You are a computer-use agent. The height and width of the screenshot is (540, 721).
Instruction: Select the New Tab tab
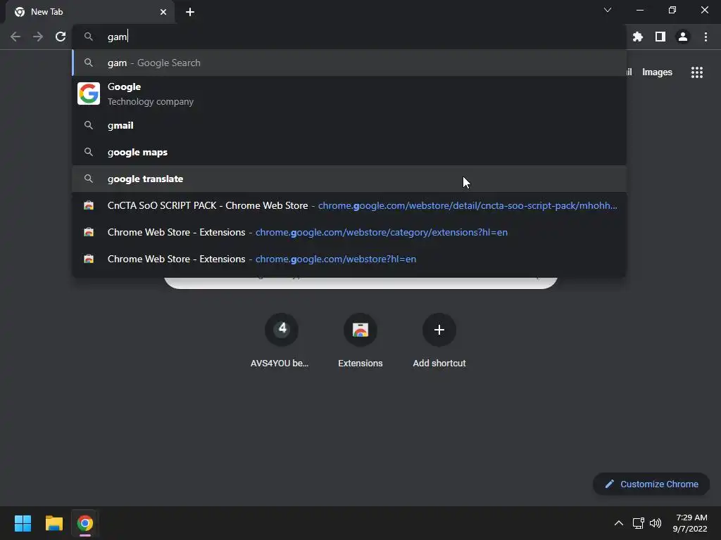click(90, 12)
